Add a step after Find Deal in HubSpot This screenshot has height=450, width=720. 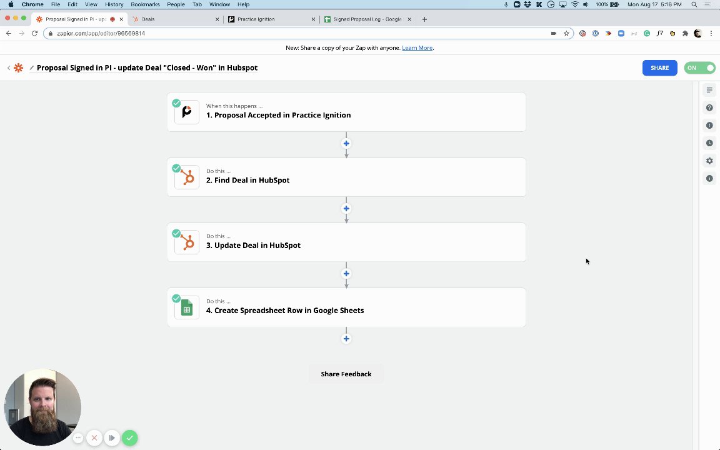pyautogui.click(x=346, y=209)
